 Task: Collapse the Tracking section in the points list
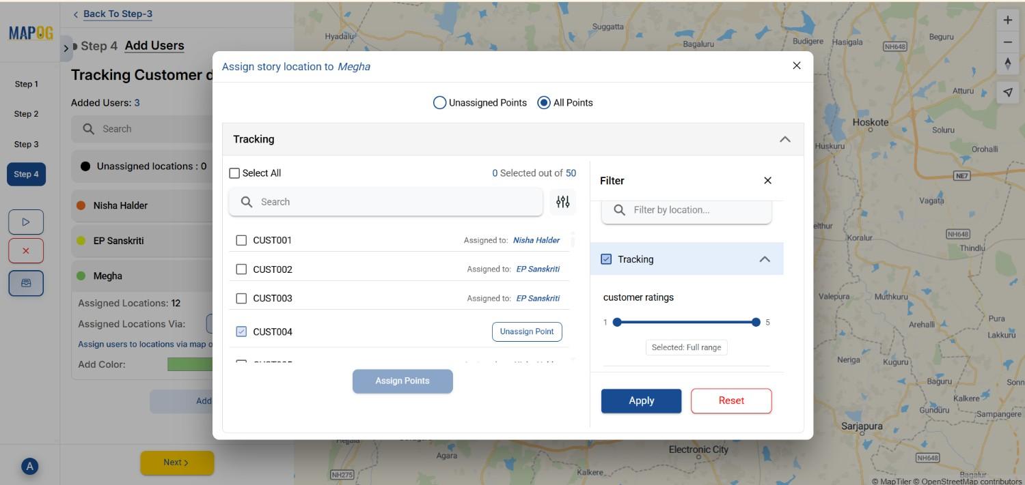click(x=784, y=138)
